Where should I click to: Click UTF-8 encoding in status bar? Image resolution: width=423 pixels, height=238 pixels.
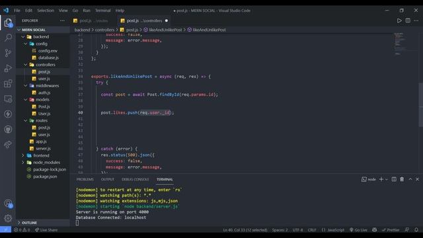(298, 229)
